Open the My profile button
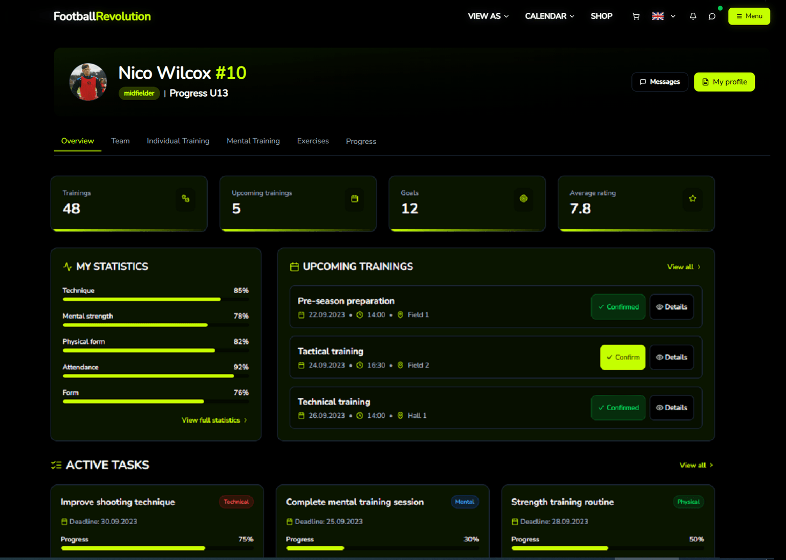The width and height of the screenshot is (786, 560). 724,82
